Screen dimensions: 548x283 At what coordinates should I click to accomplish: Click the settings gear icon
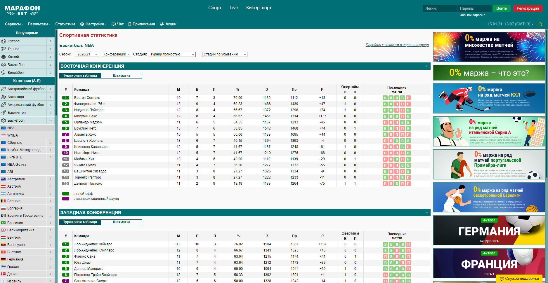coord(82,24)
